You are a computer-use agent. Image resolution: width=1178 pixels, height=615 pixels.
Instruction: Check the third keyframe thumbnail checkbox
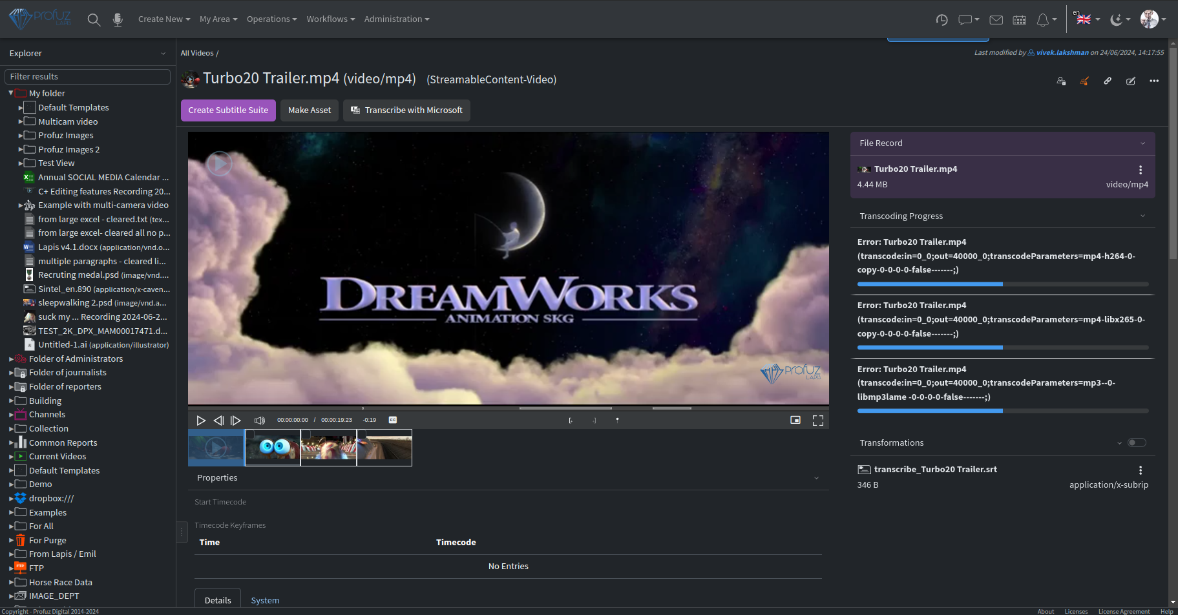[x=306, y=434]
